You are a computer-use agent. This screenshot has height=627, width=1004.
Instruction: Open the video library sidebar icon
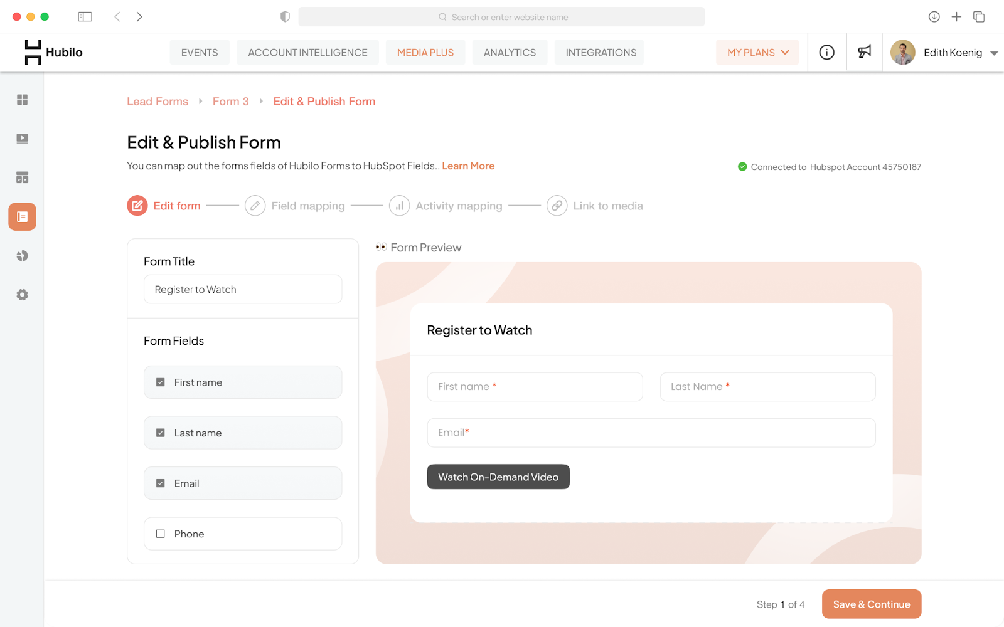(22, 139)
